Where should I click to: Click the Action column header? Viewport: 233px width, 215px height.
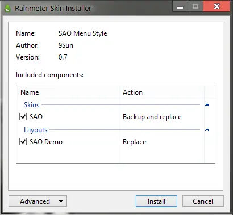(161, 92)
